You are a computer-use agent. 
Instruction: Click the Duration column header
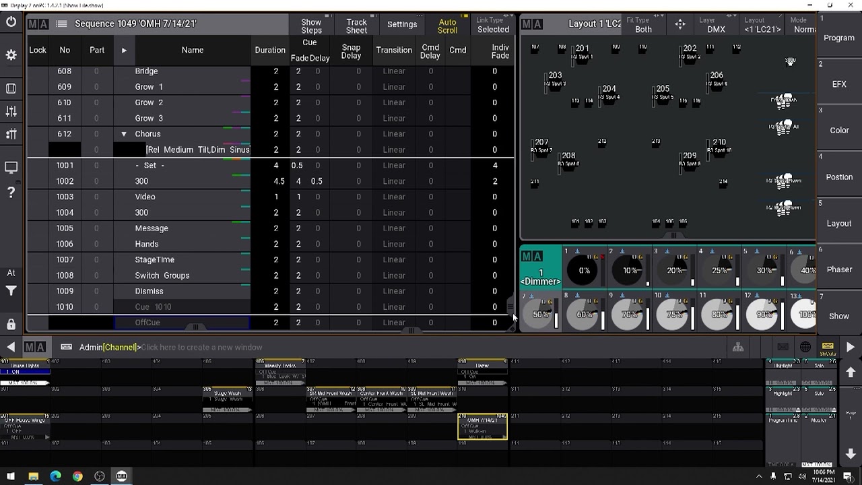click(270, 50)
